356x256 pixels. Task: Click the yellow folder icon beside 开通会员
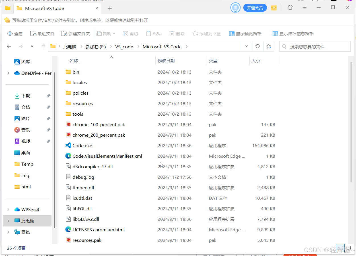coord(274,8)
